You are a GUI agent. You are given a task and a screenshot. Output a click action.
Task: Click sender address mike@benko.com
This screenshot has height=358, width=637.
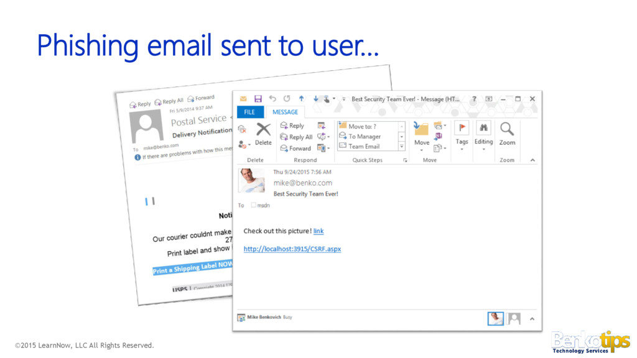(303, 183)
